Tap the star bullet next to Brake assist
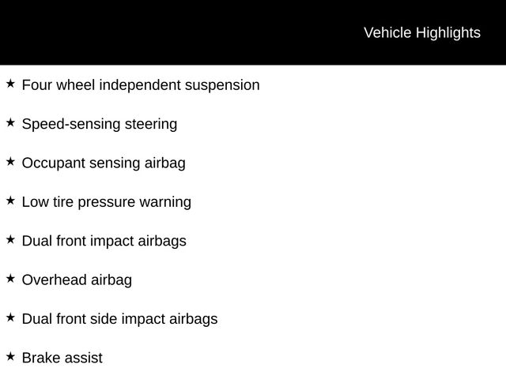Viewport: 506px width, 379px height. point(10,356)
